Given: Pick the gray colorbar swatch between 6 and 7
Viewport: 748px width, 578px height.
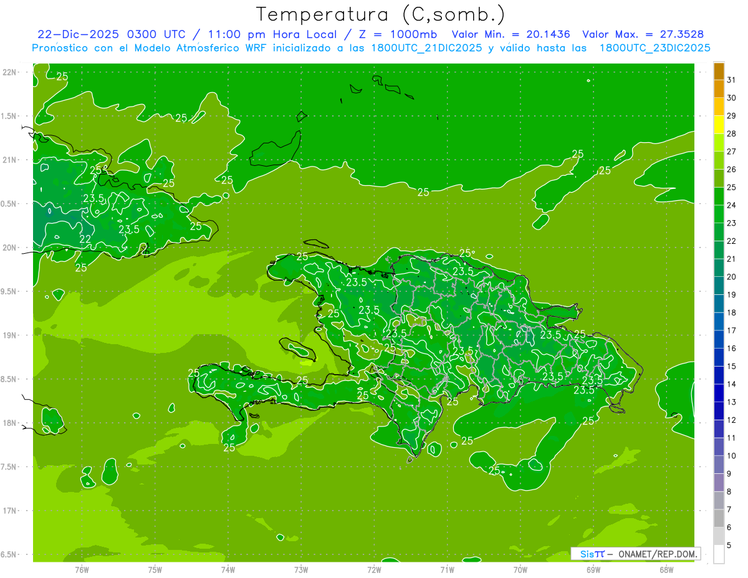Looking at the screenshot, I should 719,518.
